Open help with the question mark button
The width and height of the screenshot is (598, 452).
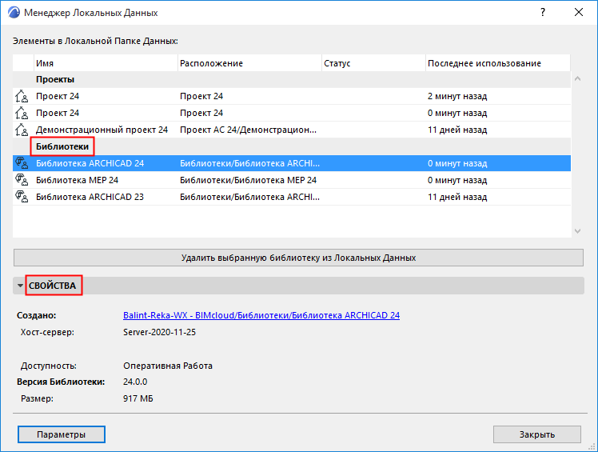pyautogui.click(x=543, y=12)
